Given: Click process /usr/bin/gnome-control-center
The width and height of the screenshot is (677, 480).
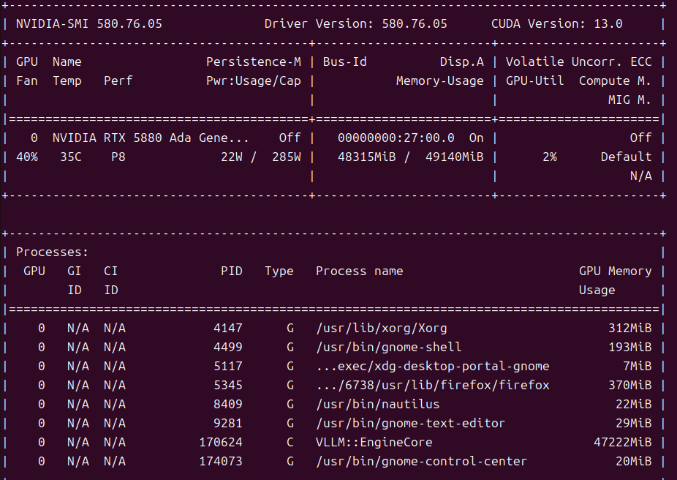Looking at the screenshot, I should (421, 461).
